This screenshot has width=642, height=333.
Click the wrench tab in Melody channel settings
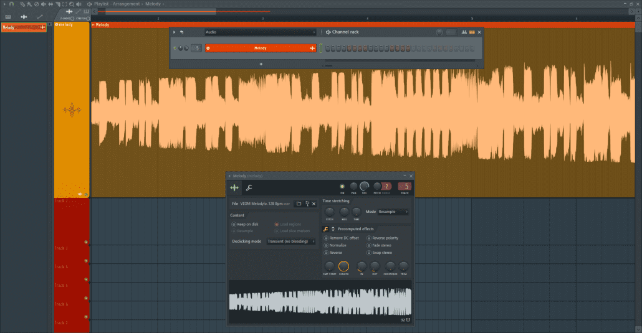pos(248,187)
